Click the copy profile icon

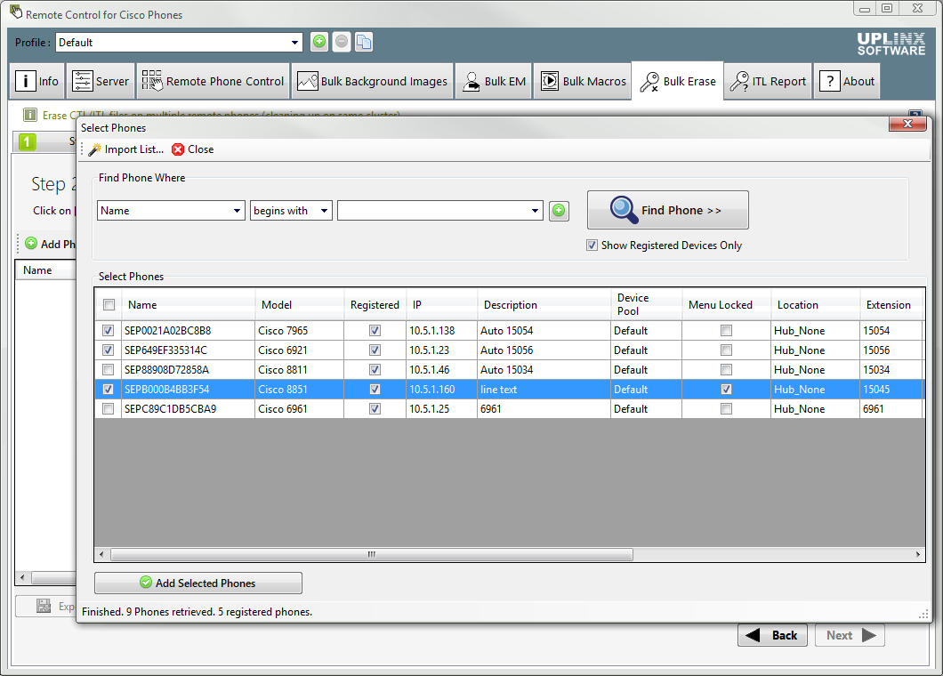tap(364, 42)
